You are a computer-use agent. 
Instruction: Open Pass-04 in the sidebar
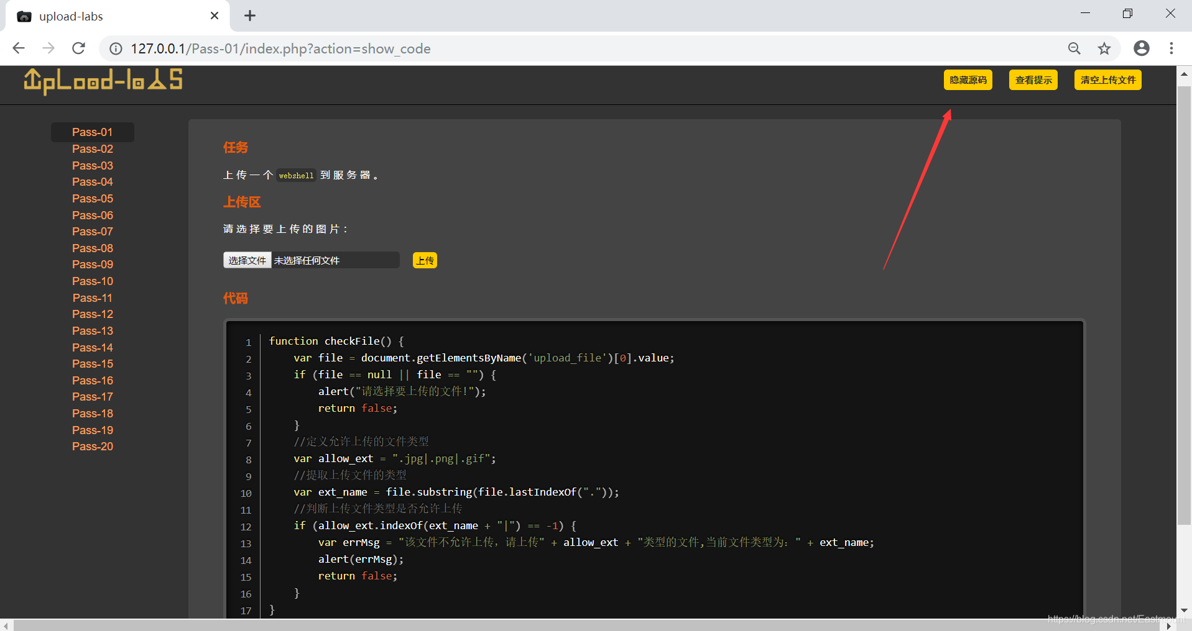pos(93,182)
